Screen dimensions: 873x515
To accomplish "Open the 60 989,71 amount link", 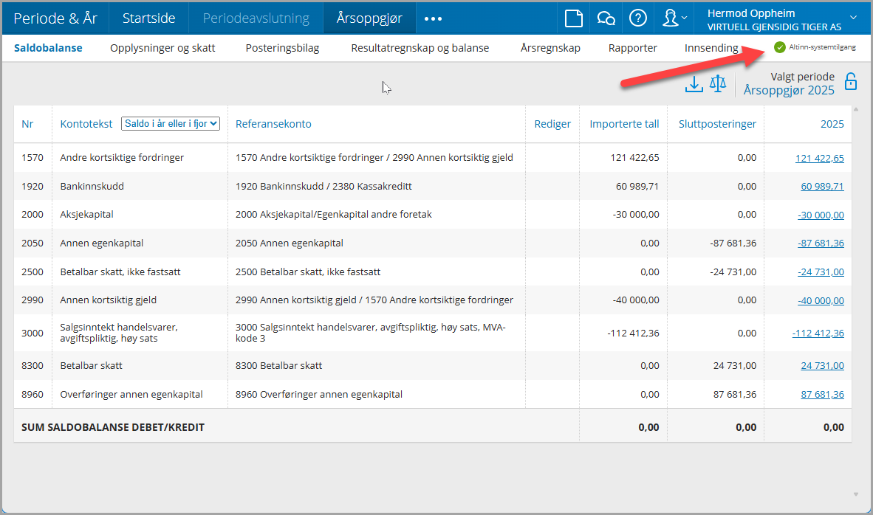I will (822, 187).
